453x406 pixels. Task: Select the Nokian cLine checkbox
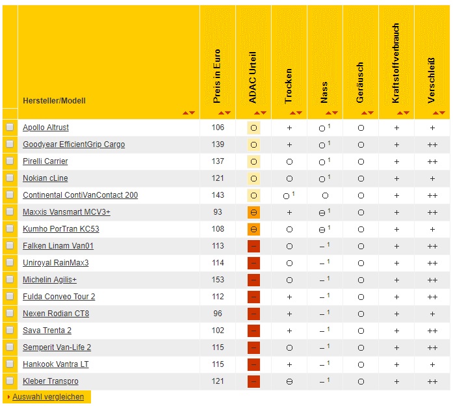point(10,178)
